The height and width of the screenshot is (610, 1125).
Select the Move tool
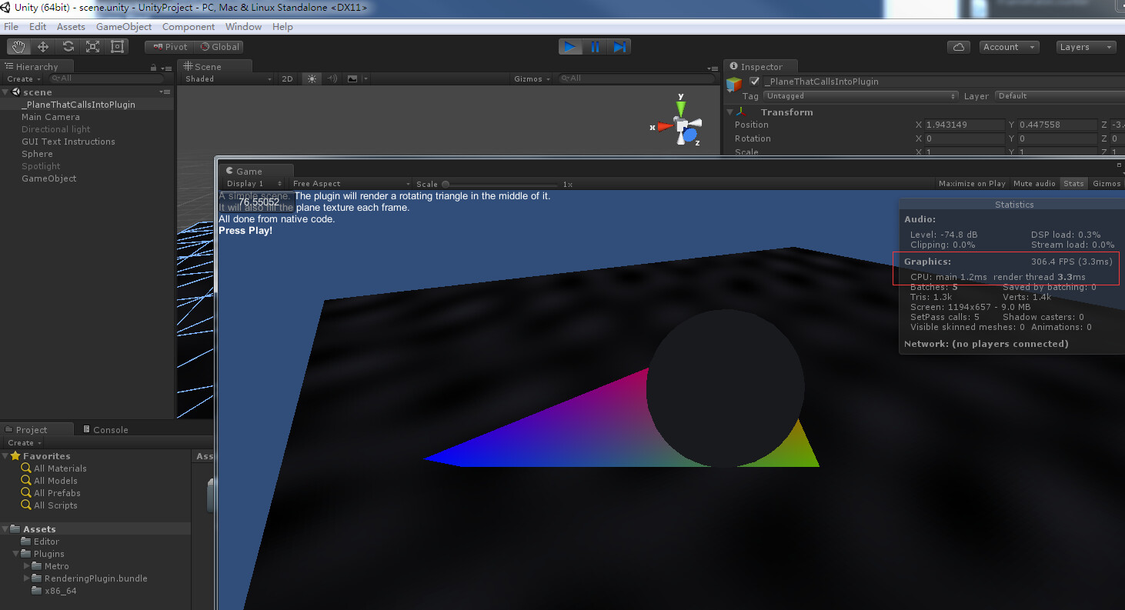pos(43,46)
